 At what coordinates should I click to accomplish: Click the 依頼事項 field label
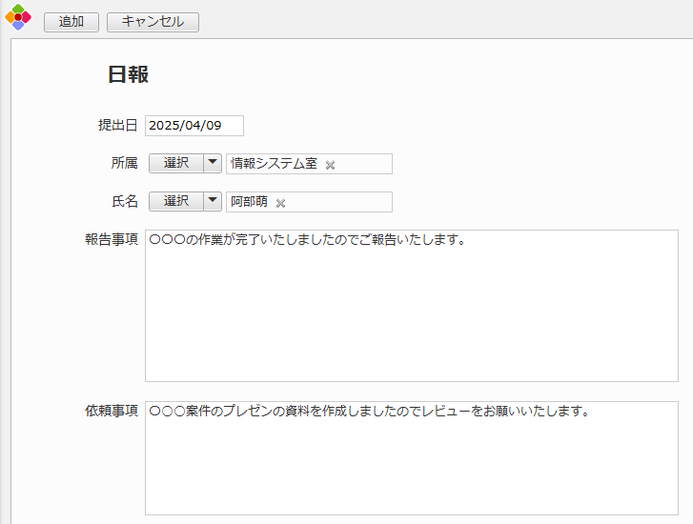pyautogui.click(x=112, y=411)
